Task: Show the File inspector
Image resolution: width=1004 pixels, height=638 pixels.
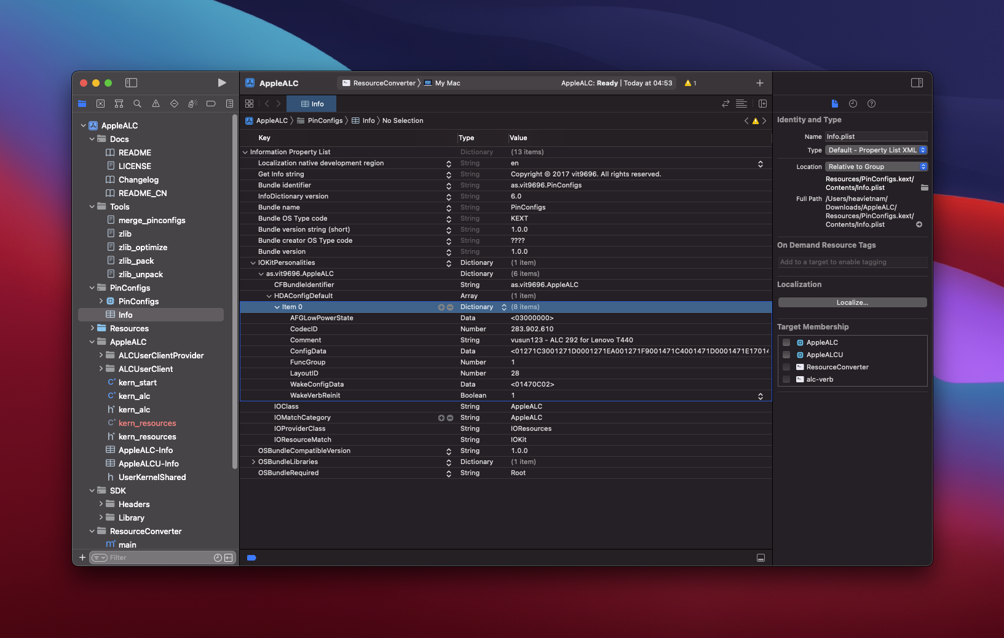Action: click(834, 104)
